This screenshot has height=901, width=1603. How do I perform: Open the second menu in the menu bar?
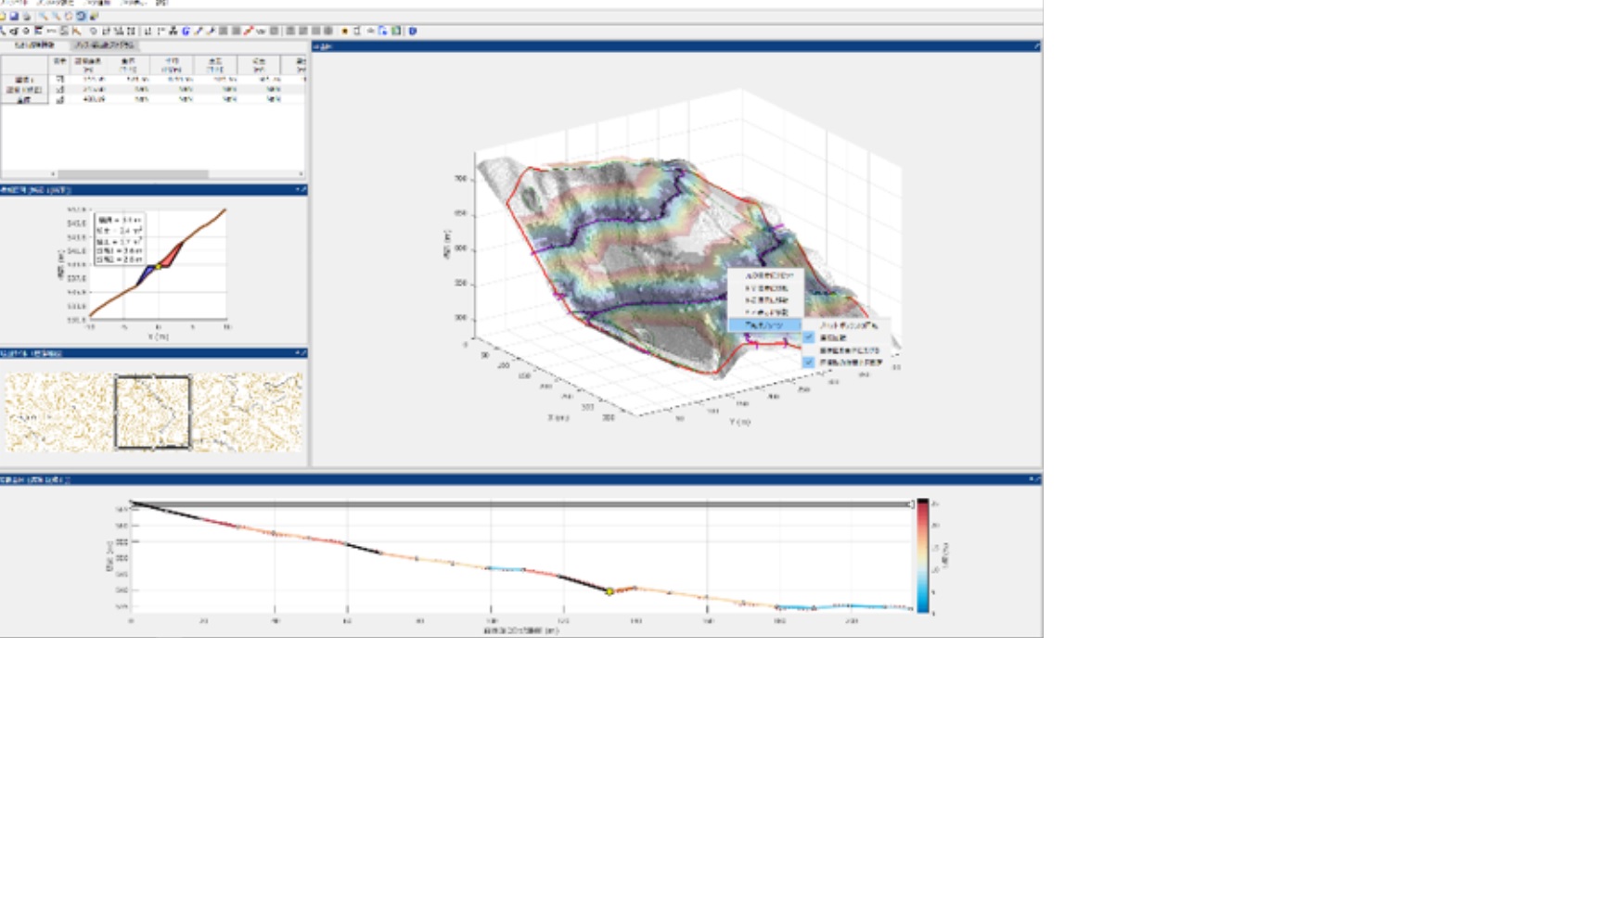(55, 3)
